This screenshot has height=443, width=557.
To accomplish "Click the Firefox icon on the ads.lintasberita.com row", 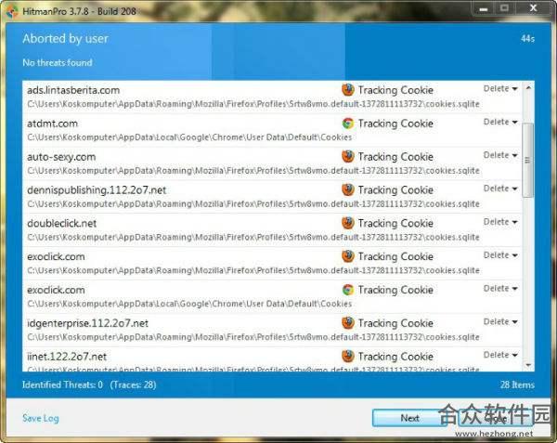I will coord(348,89).
